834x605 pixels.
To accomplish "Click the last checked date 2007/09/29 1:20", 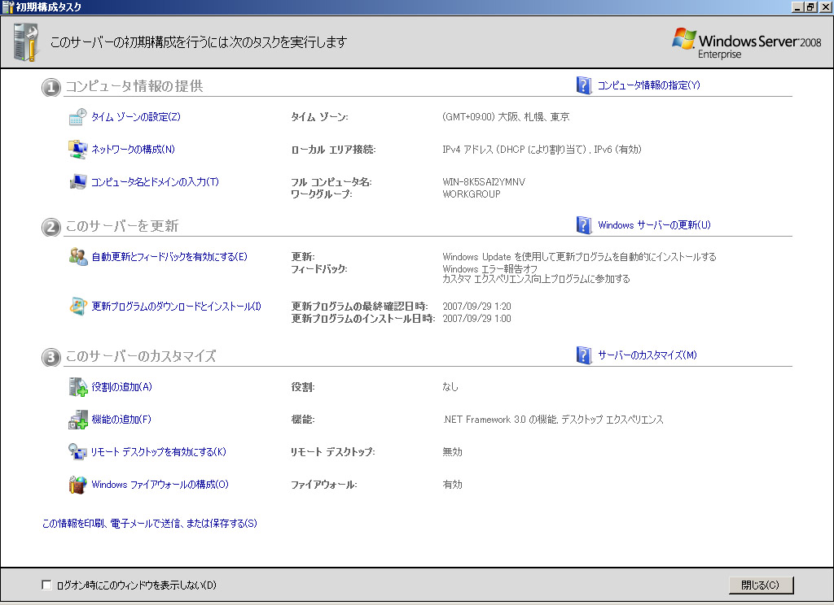I will click(476, 306).
